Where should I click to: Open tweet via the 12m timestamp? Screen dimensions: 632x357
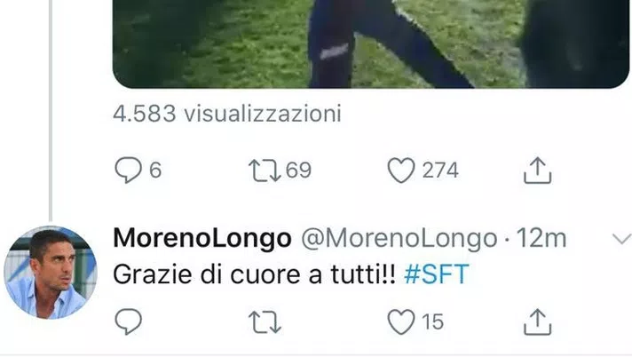pyautogui.click(x=541, y=238)
